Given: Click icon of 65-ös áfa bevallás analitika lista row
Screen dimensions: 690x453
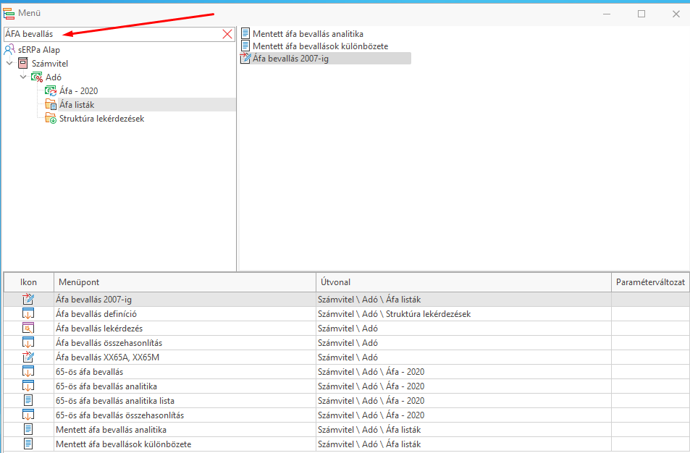Looking at the screenshot, I should point(28,401).
